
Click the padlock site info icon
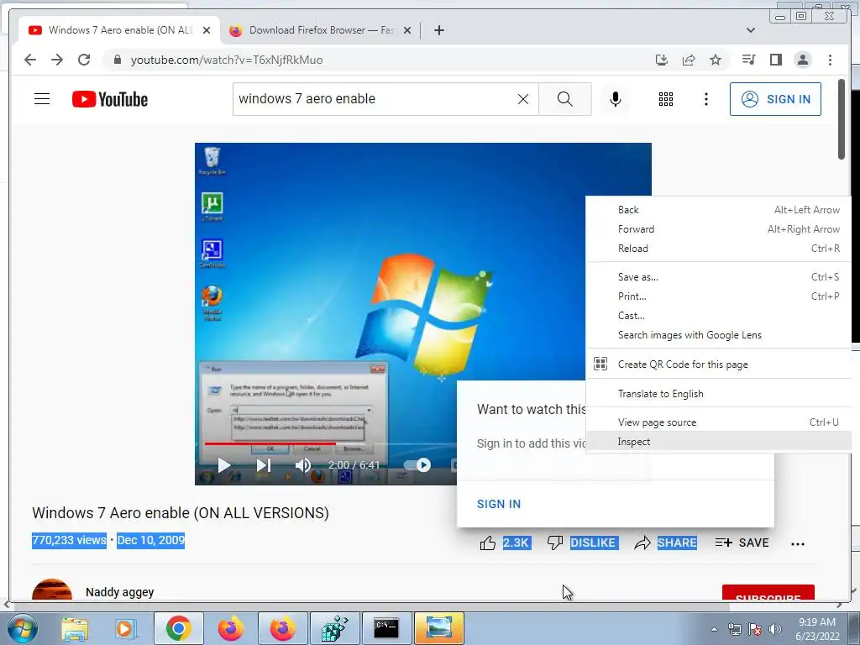118,60
